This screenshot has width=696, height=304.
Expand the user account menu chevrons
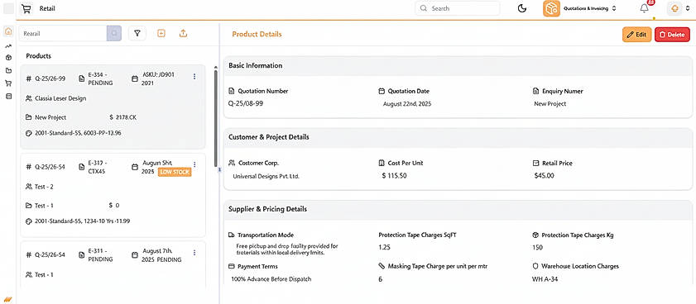[688, 8]
